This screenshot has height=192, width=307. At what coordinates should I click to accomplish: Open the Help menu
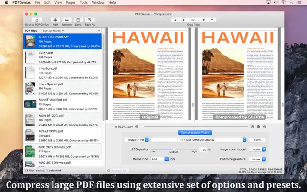tap(112, 2)
